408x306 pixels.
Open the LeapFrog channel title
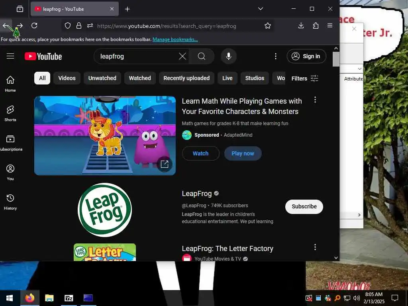197,194
